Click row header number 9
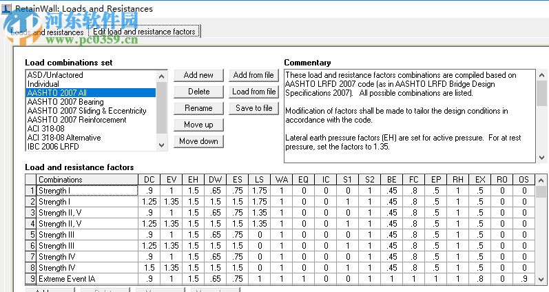Viewport: 549px width, 292px height. [31, 279]
